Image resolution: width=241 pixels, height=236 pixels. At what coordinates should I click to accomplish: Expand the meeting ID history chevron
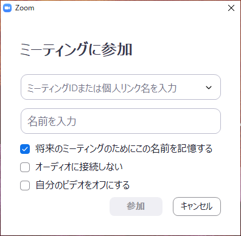coord(209,88)
